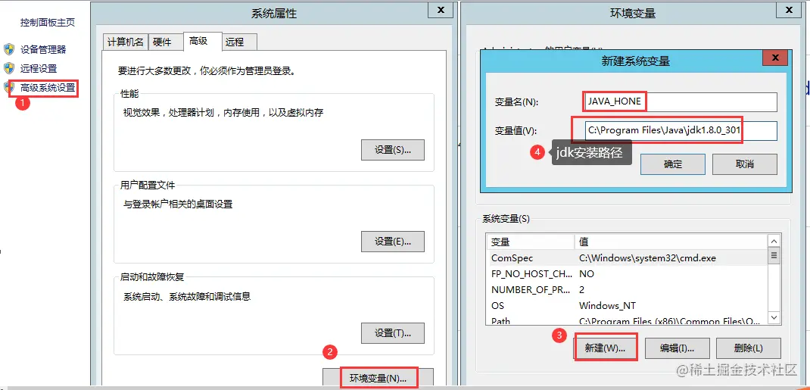
Task: Switch to the 计算机名 tab
Action: 126,42
